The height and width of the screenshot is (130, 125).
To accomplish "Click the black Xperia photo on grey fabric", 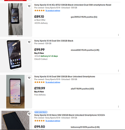I will tap(16, 20).
